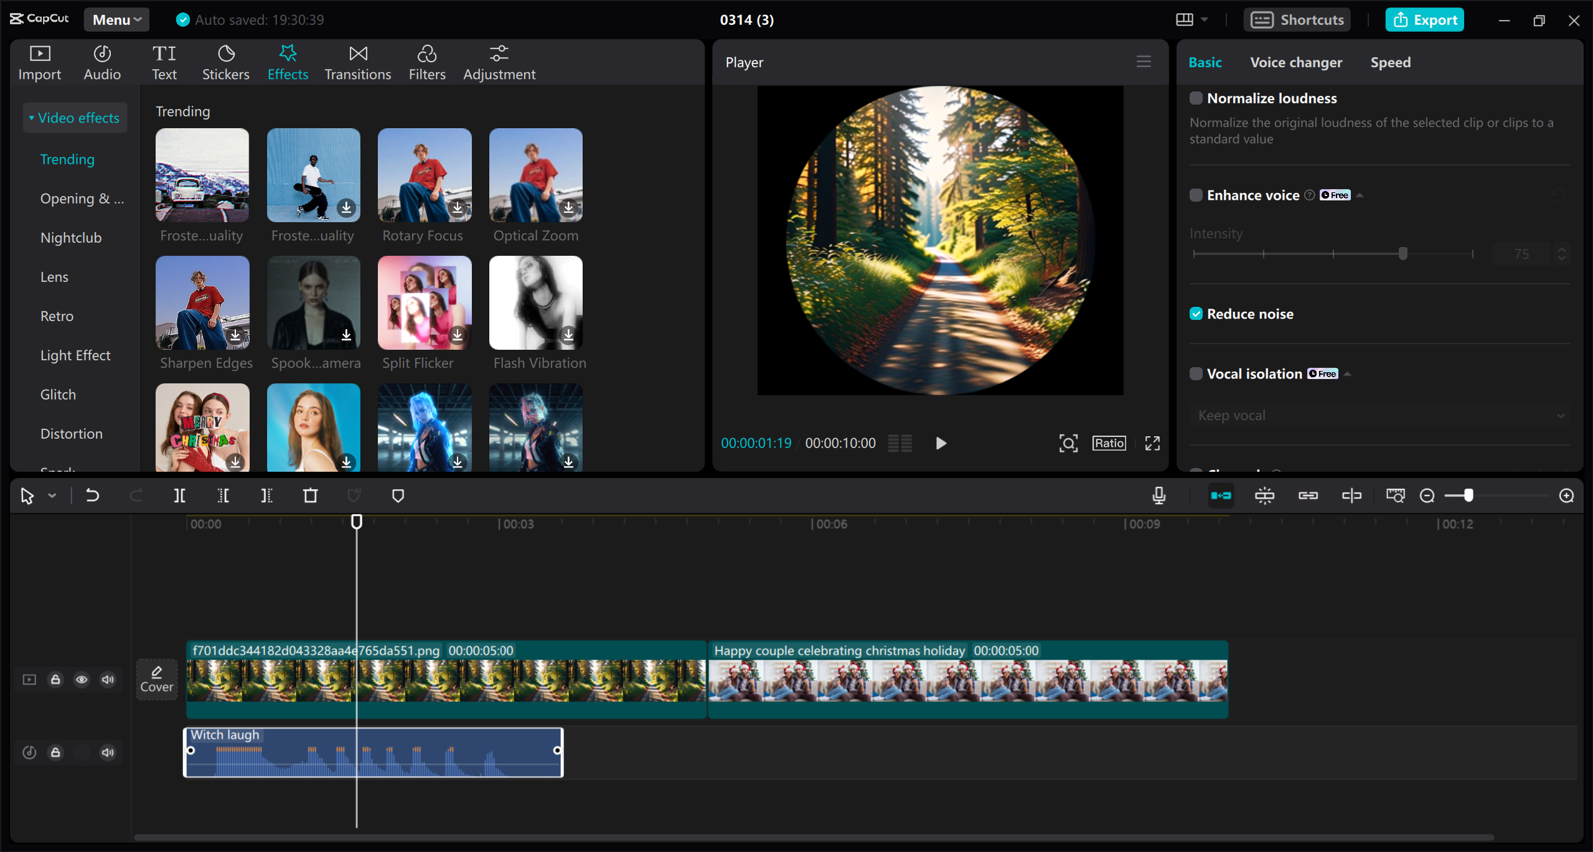Disable the Reduce noise checkbox

(1196, 314)
